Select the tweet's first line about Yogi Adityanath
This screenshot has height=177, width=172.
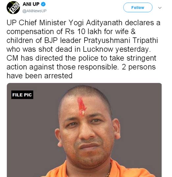[84, 23]
